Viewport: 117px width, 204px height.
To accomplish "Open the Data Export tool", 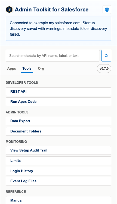I will 59,121.
